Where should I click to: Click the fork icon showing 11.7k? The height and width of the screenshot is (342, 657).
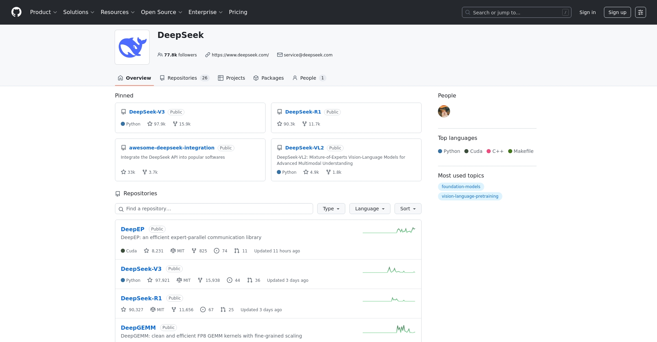[x=305, y=124]
